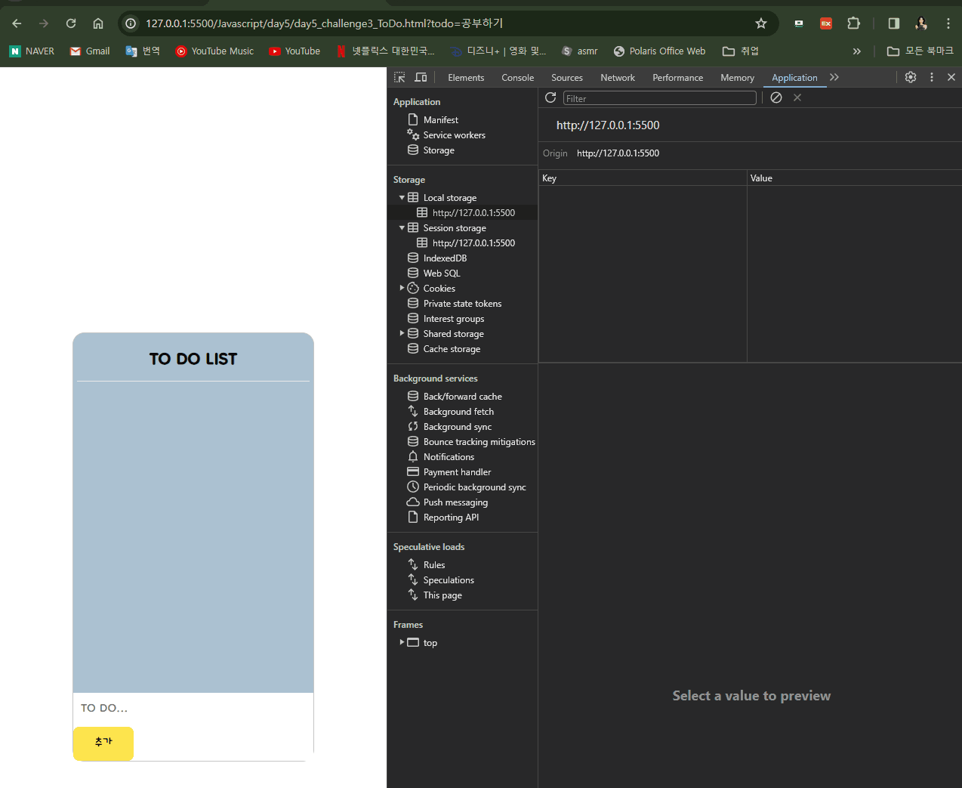Activate inspect element picker icon

(x=399, y=77)
